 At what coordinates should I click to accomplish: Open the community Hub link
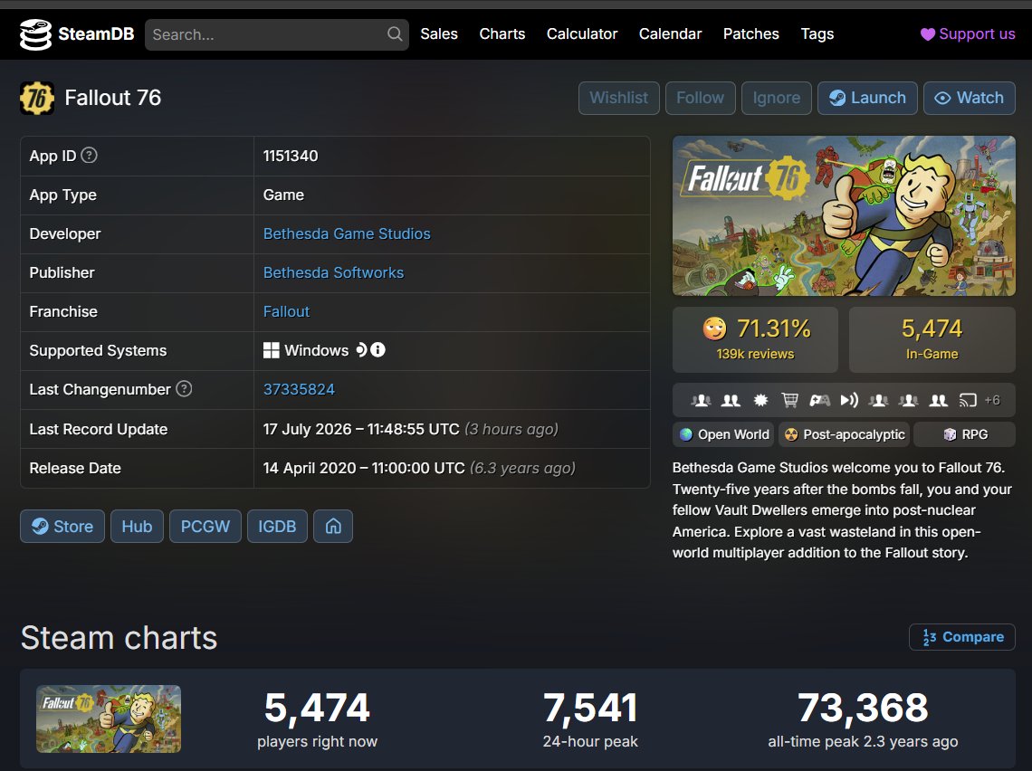coord(137,527)
